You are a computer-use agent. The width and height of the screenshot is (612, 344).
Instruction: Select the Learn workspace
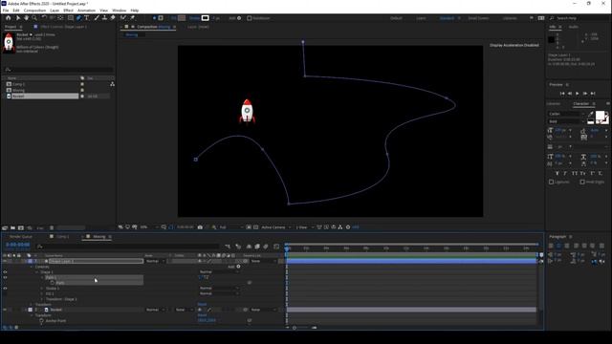[x=421, y=18]
